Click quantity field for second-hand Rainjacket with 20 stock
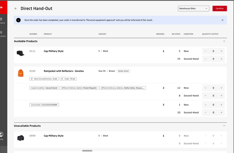The width and height of the screenshot is (234, 153). (213, 112)
